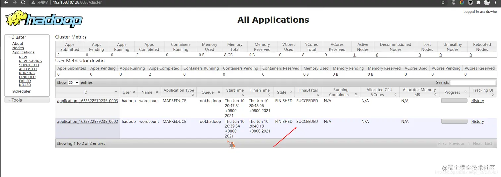Sort the table by FinishTime column
The height and width of the screenshot is (177, 501).
point(260,92)
